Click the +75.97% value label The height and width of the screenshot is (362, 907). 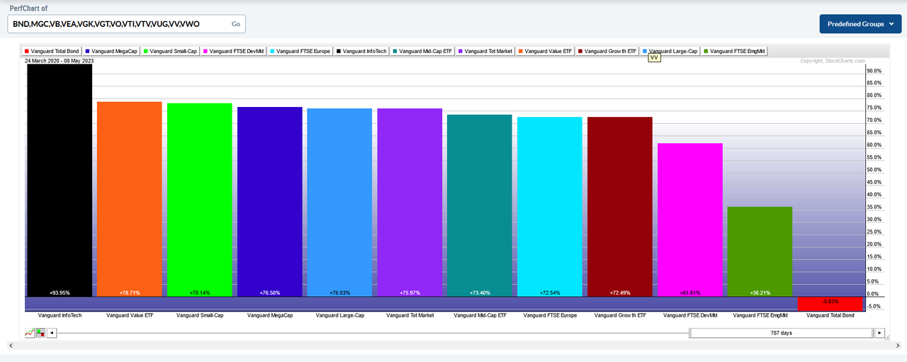click(x=410, y=293)
